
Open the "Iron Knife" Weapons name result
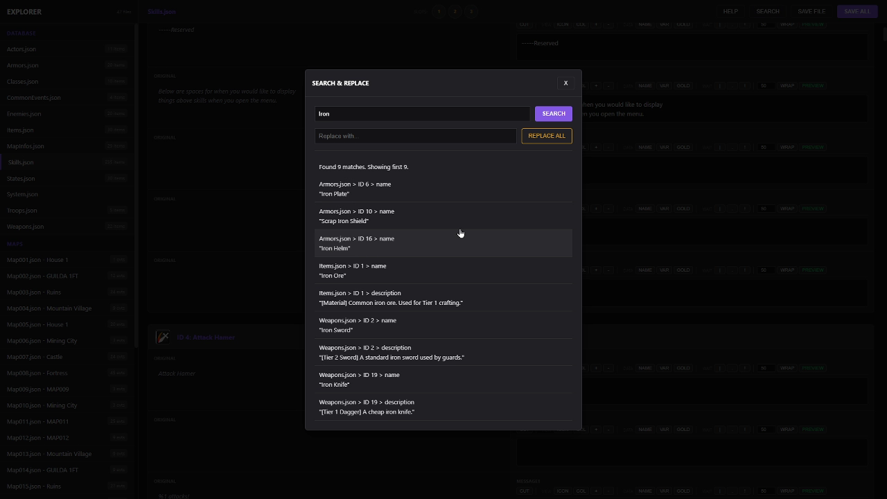pos(443,380)
